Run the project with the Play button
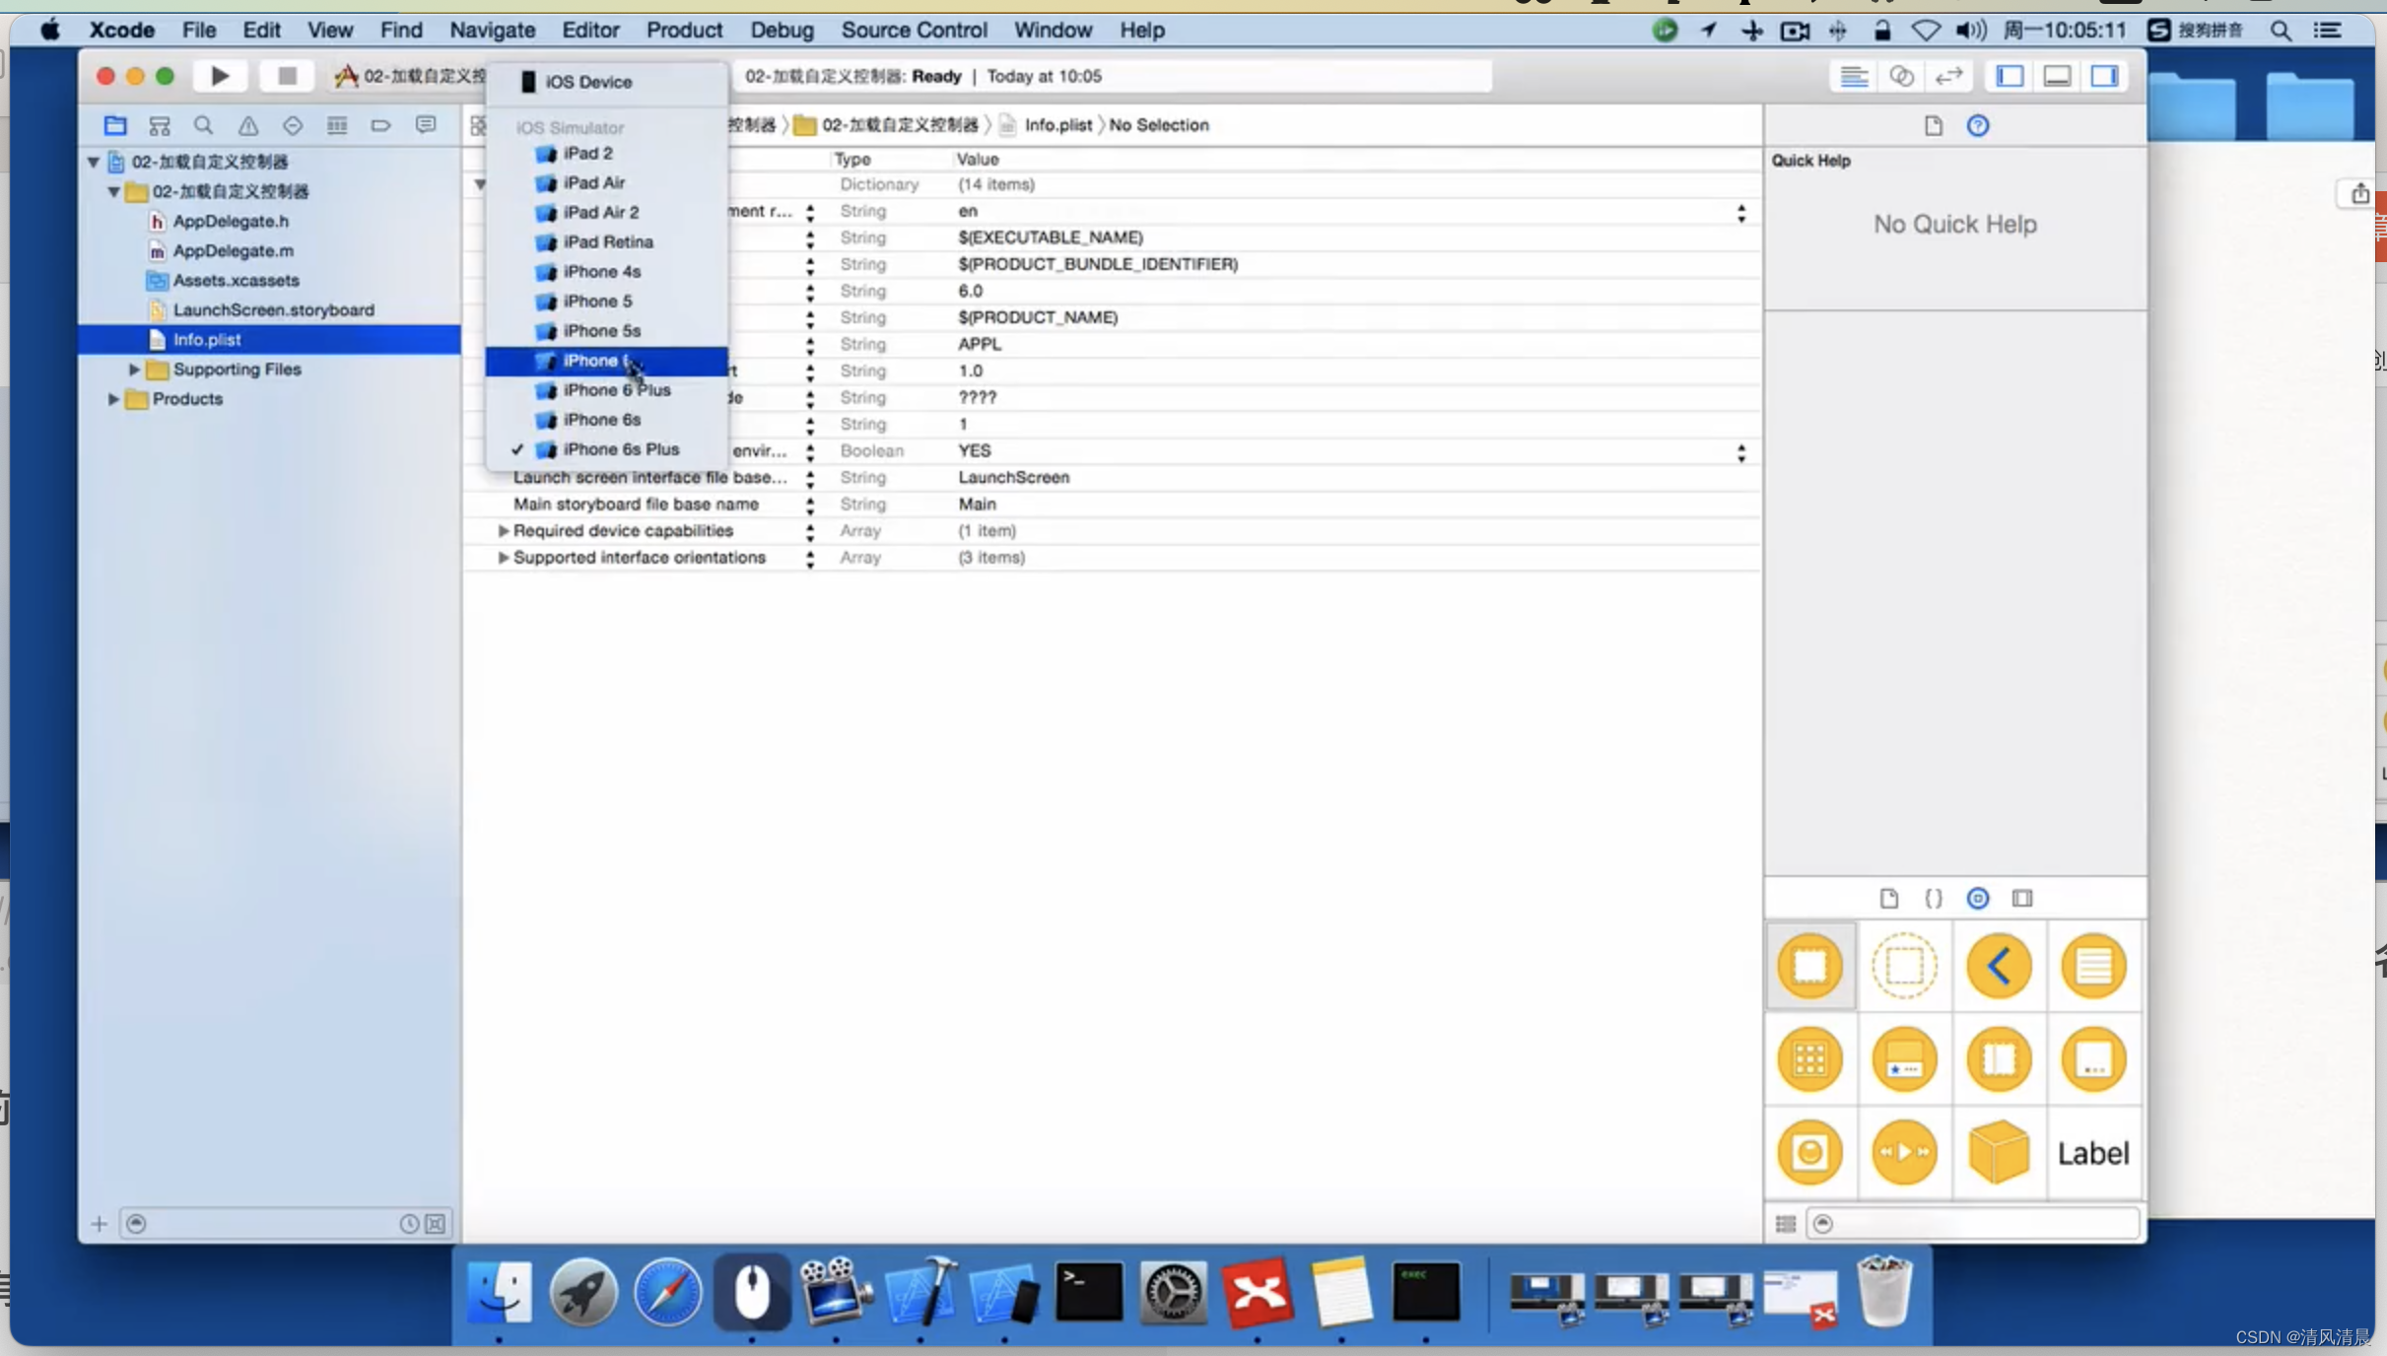 coord(220,76)
